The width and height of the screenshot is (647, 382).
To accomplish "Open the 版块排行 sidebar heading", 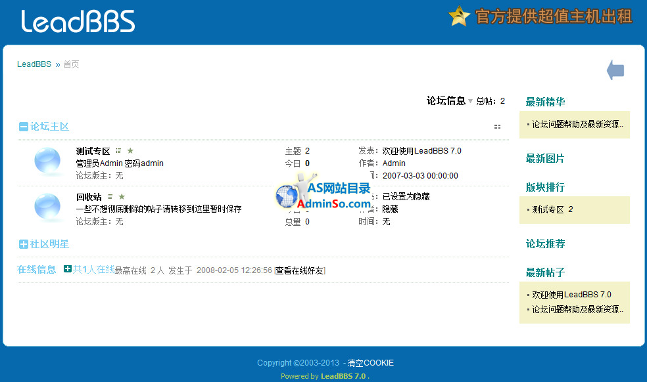I will [x=545, y=187].
